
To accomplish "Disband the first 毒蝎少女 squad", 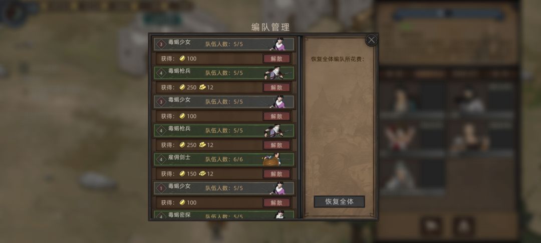I will tap(277, 58).
